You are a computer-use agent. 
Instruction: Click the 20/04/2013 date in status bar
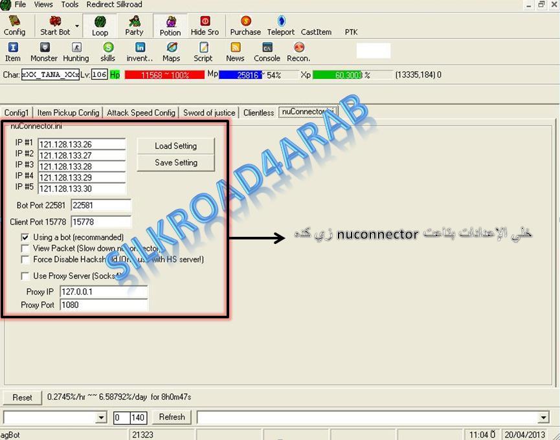524,435
